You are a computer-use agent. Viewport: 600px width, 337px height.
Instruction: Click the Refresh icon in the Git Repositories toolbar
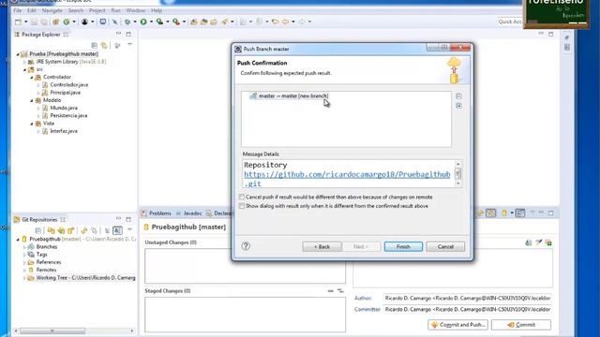(84, 230)
